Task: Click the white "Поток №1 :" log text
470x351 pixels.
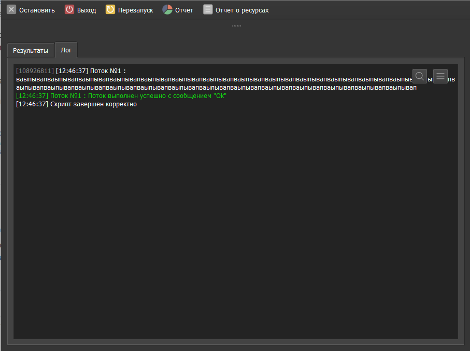Action: pos(108,71)
